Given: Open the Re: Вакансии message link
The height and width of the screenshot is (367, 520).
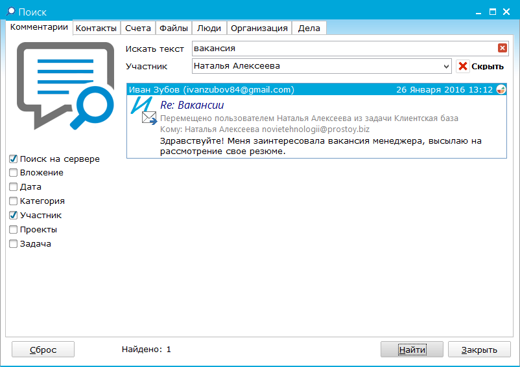Looking at the screenshot, I should [192, 105].
